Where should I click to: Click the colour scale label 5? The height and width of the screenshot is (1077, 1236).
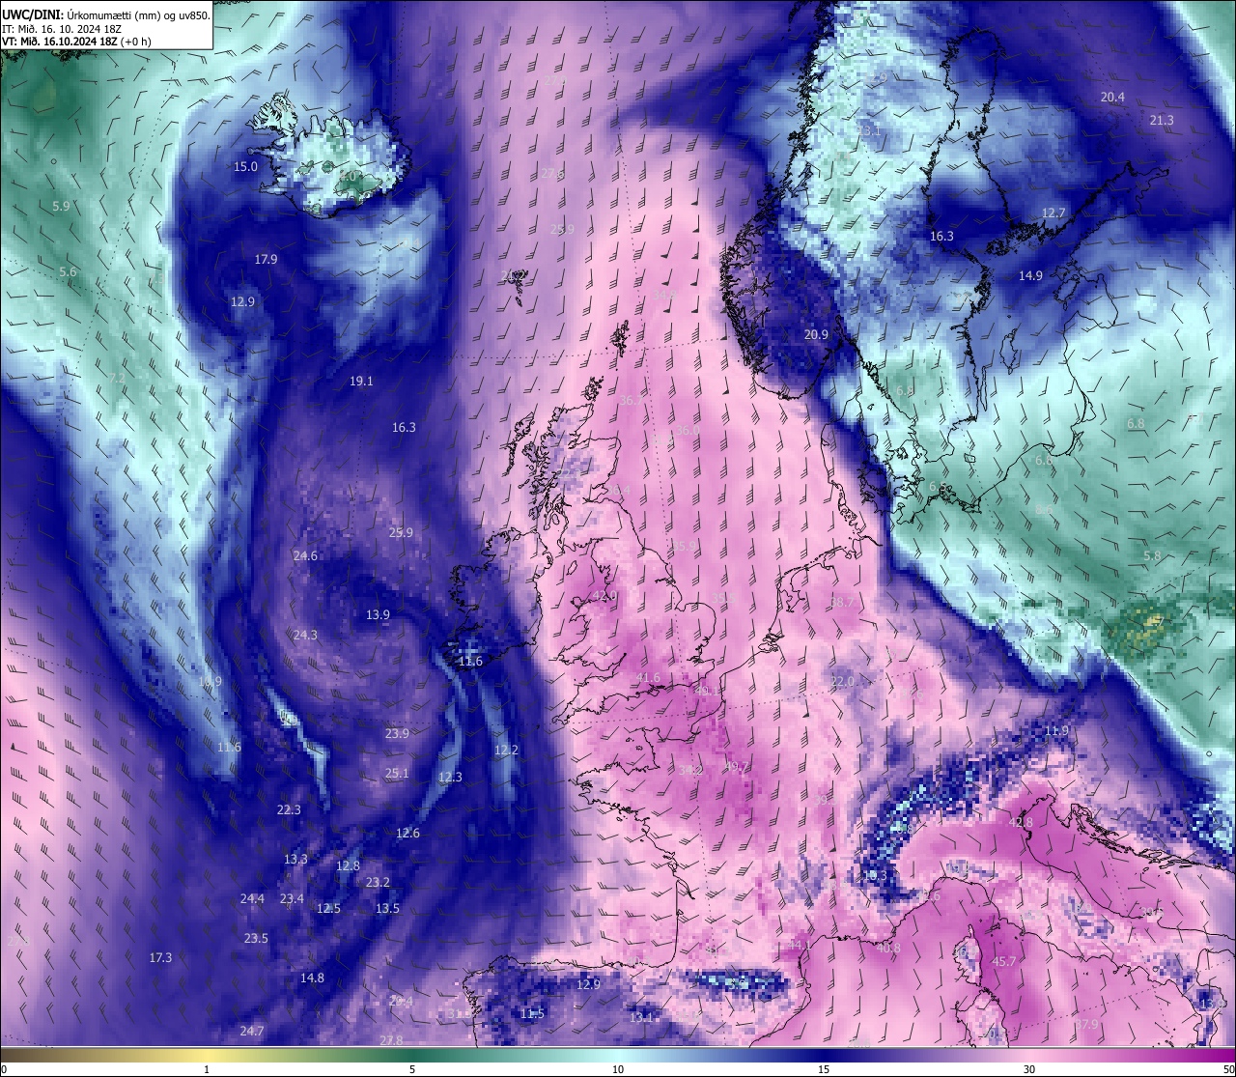(412, 1069)
